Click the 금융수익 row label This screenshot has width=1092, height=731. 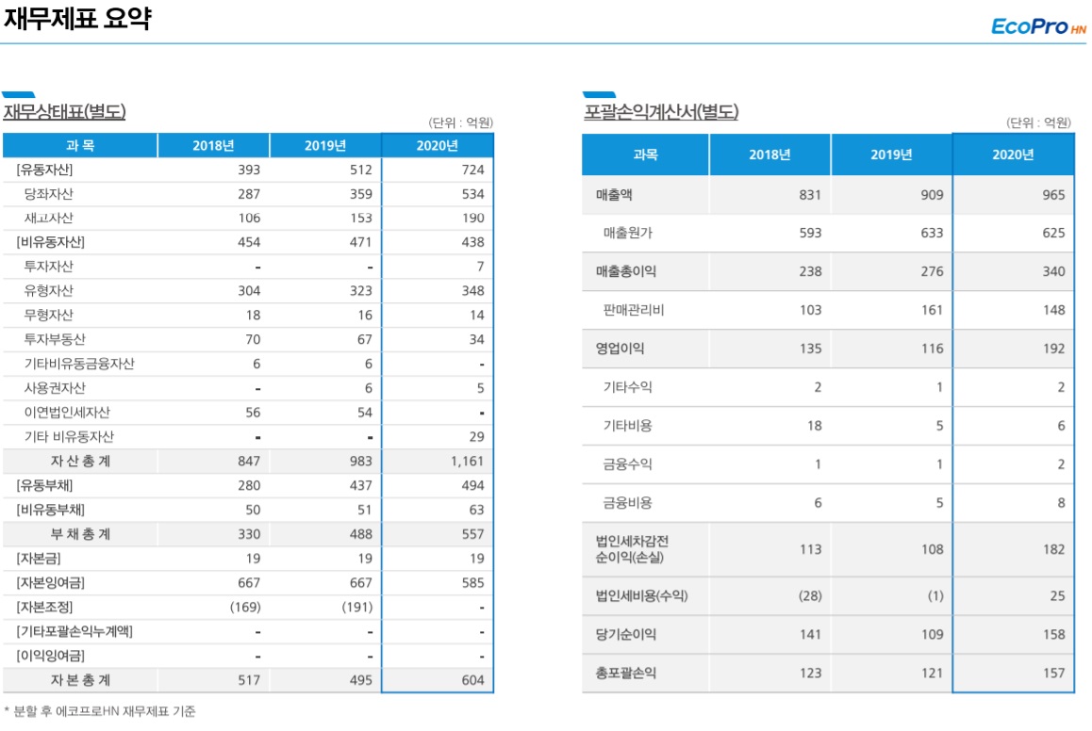(627, 463)
